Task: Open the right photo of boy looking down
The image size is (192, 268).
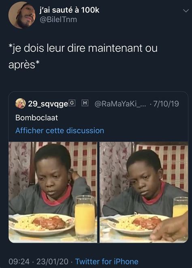Action: pyautogui.click(x=144, y=192)
